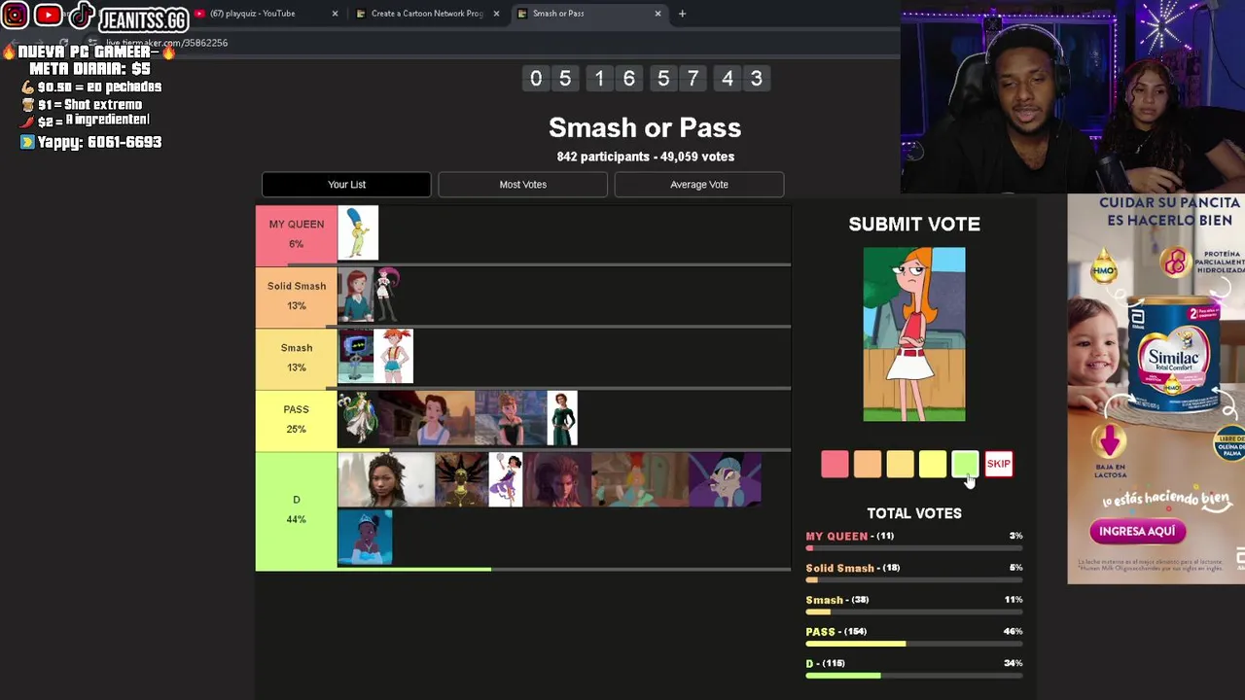Close the Create a Cartoon Network tab

(496, 14)
